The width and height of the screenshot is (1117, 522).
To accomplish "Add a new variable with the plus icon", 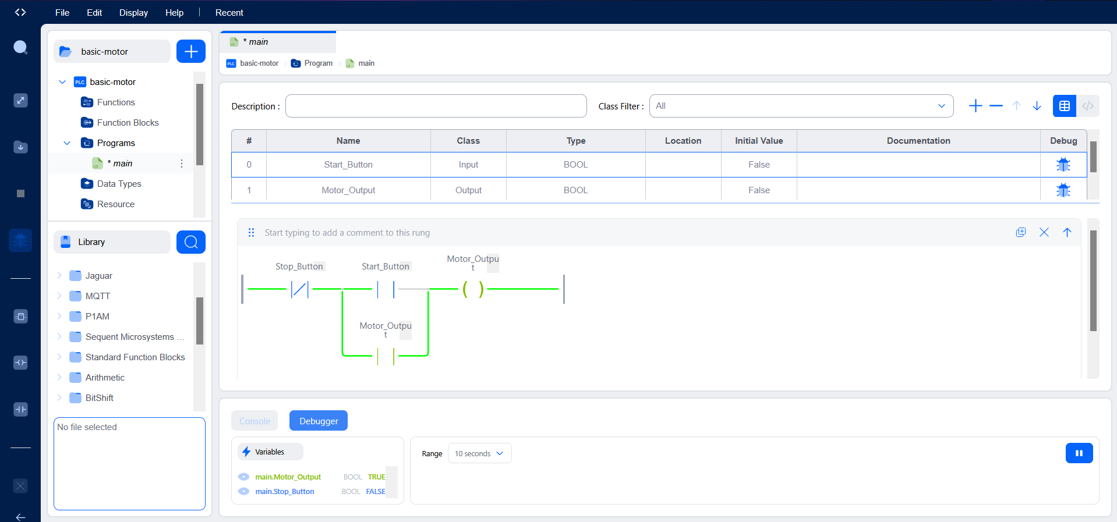I will coord(975,106).
